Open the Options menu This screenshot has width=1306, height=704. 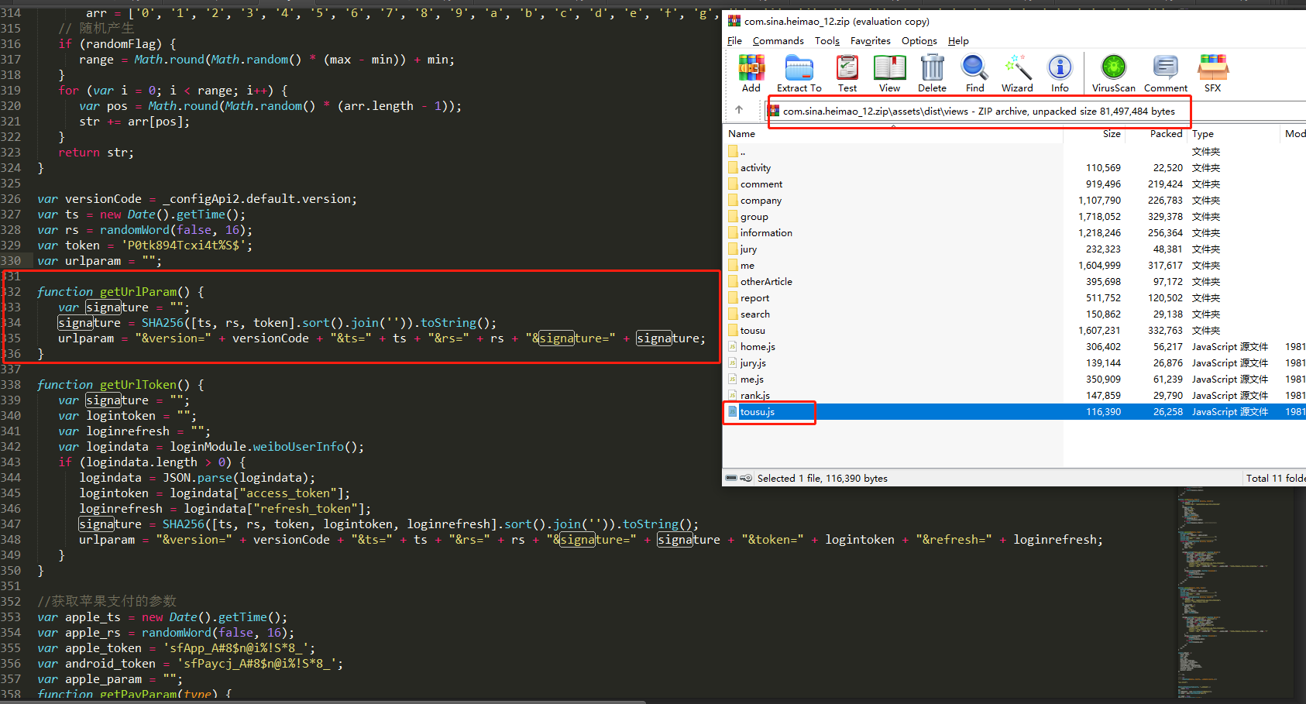(919, 41)
